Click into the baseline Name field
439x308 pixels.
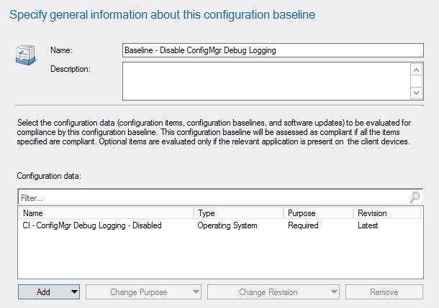(x=273, y=50)
